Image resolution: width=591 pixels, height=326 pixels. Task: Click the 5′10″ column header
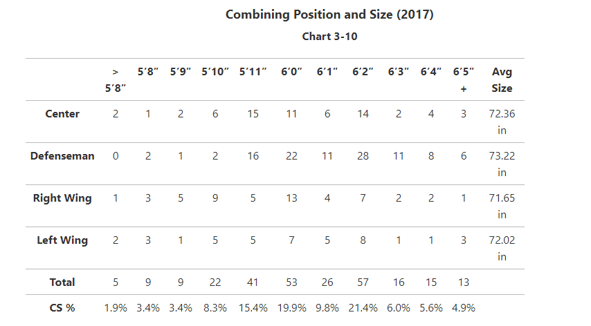[215, 71]
